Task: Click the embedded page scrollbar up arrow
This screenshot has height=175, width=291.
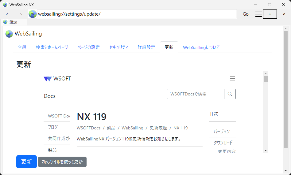Action: [x=266, y=73]
